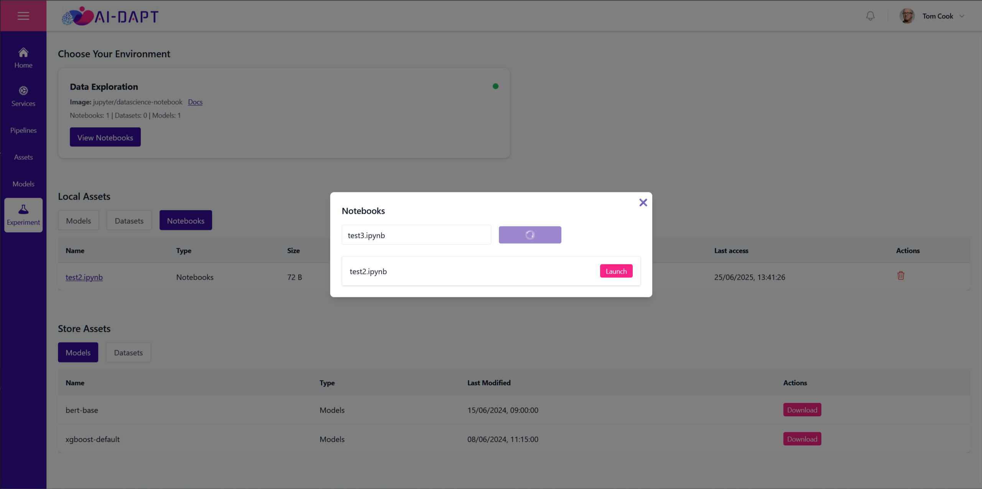The height and width of the screenshot is (489, 982).
Task: Click the Last access column header
Action: pyautogui.click(x=731, y=251)
